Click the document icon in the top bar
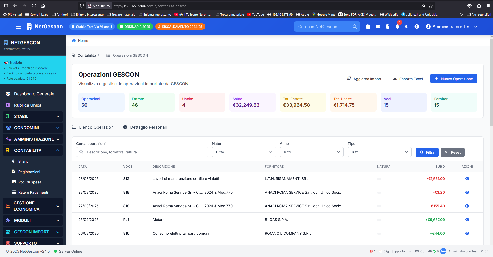The width and height of the screenshot is (493, 257). (388, 27)
